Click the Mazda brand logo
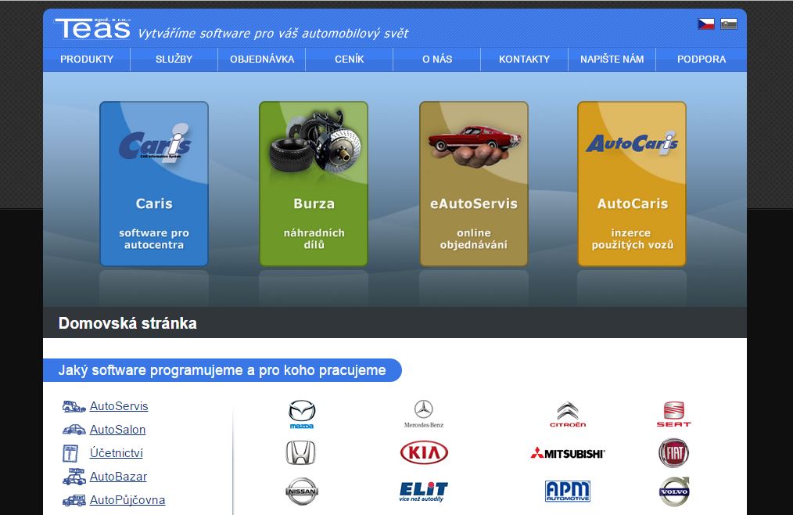This screenshot has height=515, width=793. coord(301,414)
